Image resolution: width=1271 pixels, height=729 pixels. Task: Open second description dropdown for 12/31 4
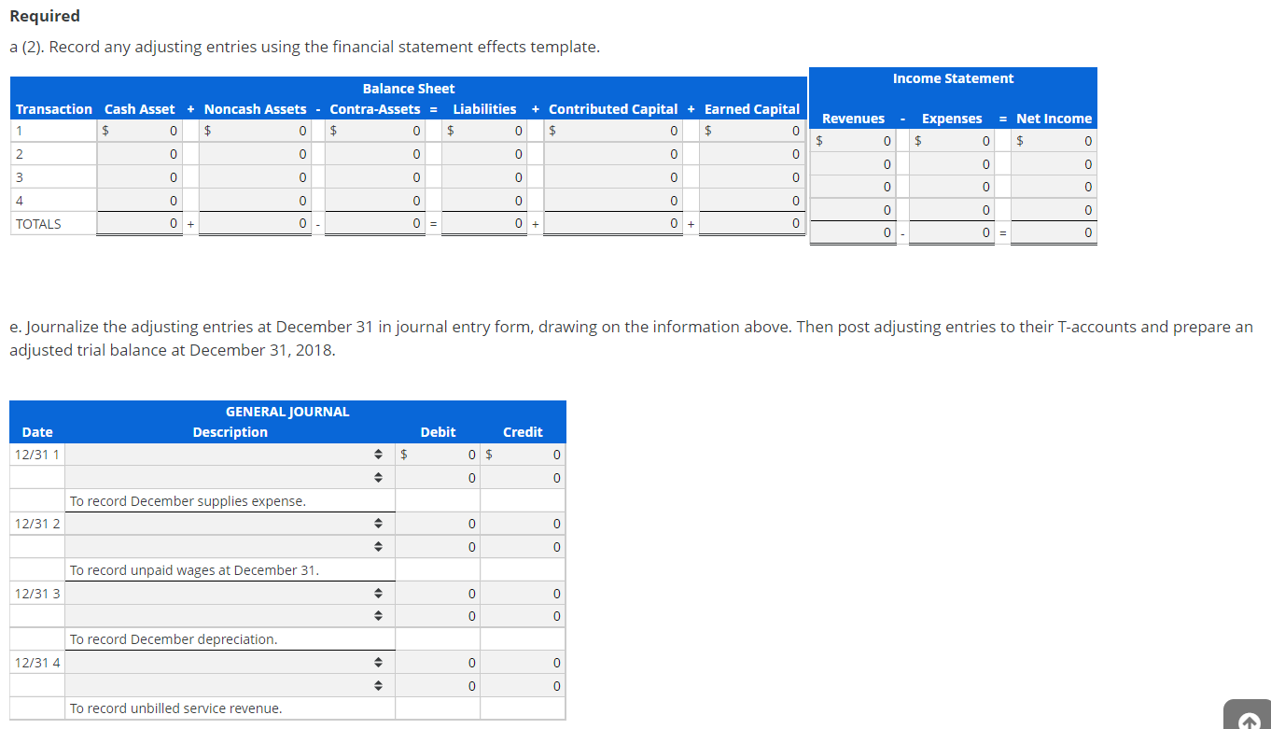(x=230, y=686)
